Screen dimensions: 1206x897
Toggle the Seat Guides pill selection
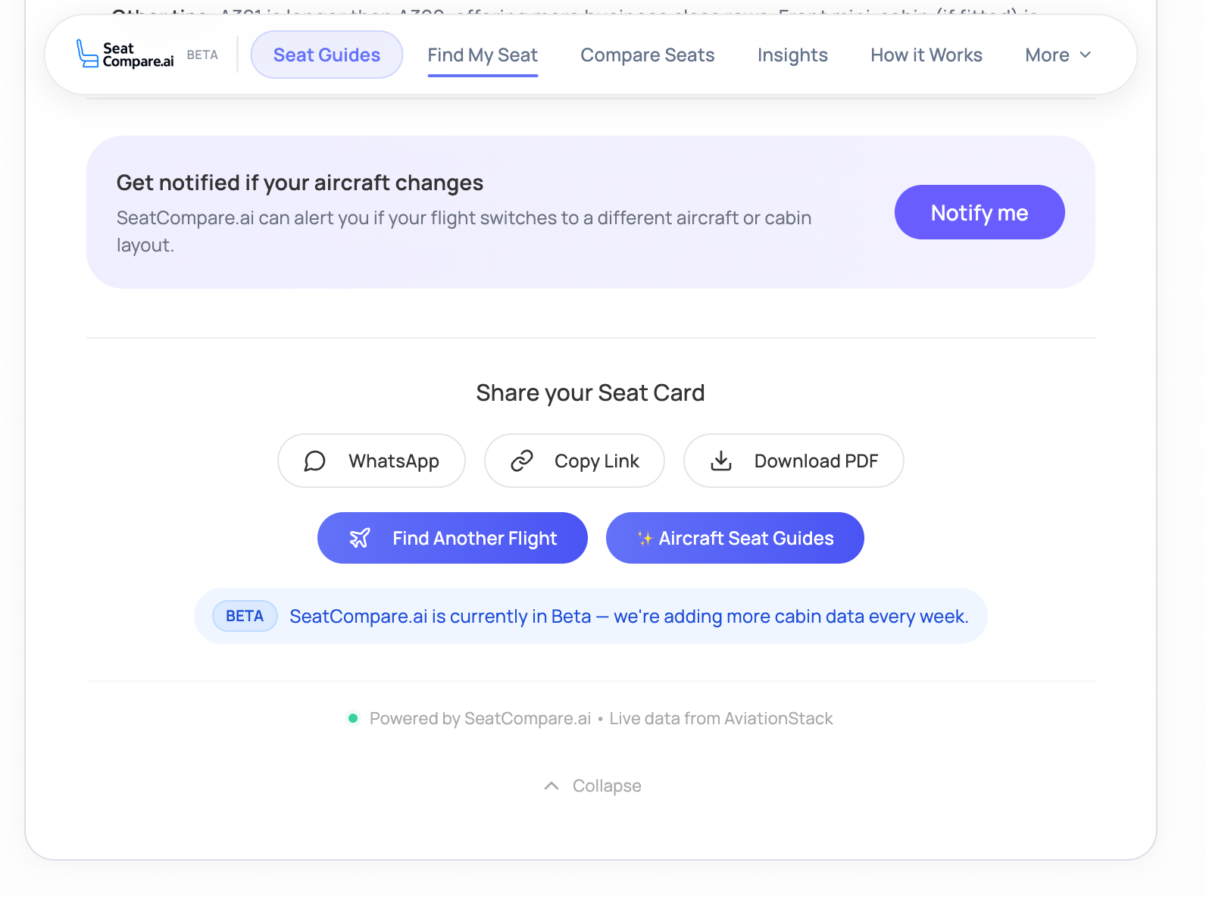point(326,54)
